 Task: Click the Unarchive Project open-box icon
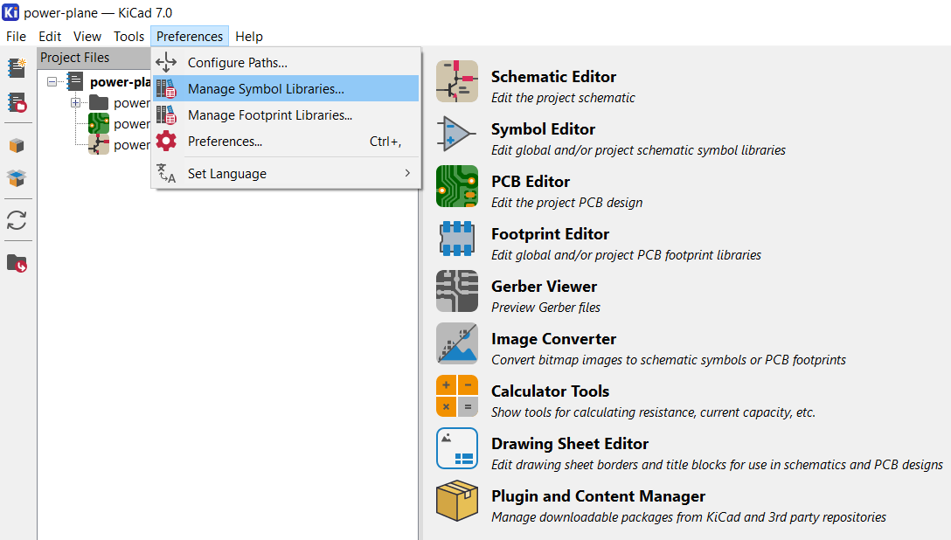coord(17,178)
